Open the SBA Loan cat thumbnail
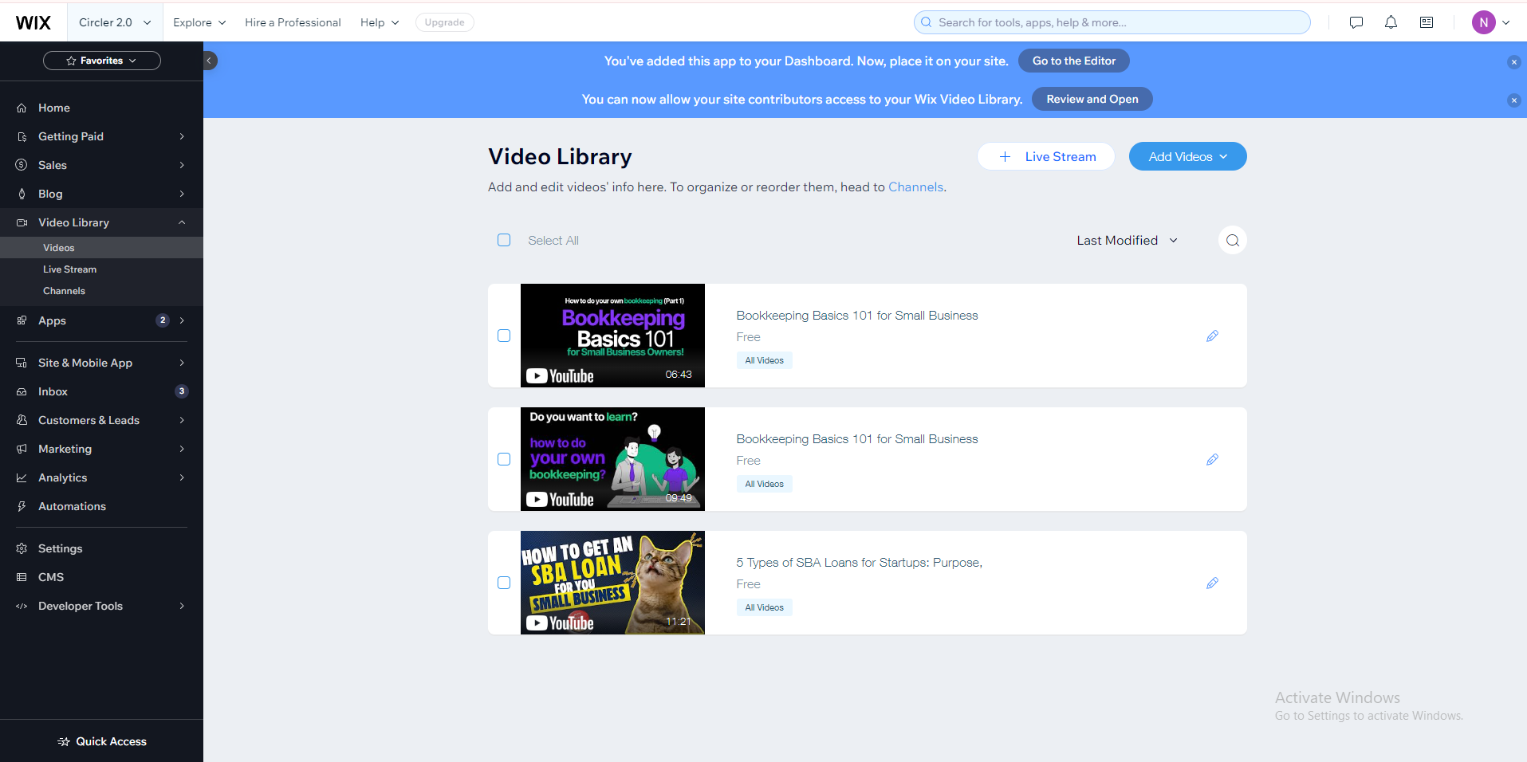The image size is (1527, 762). coord(612,583)
